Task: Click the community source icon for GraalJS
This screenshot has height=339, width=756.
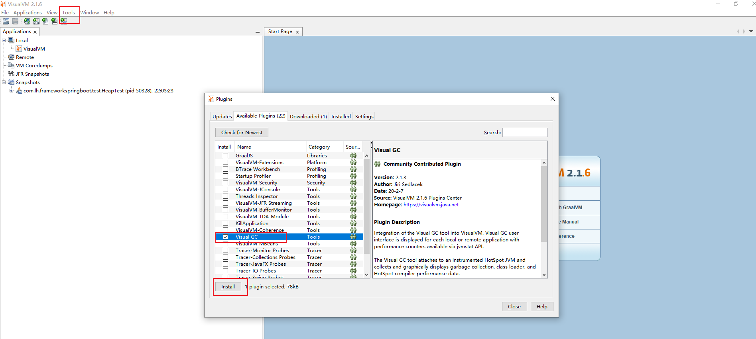Action: click(x=353, y=156)
